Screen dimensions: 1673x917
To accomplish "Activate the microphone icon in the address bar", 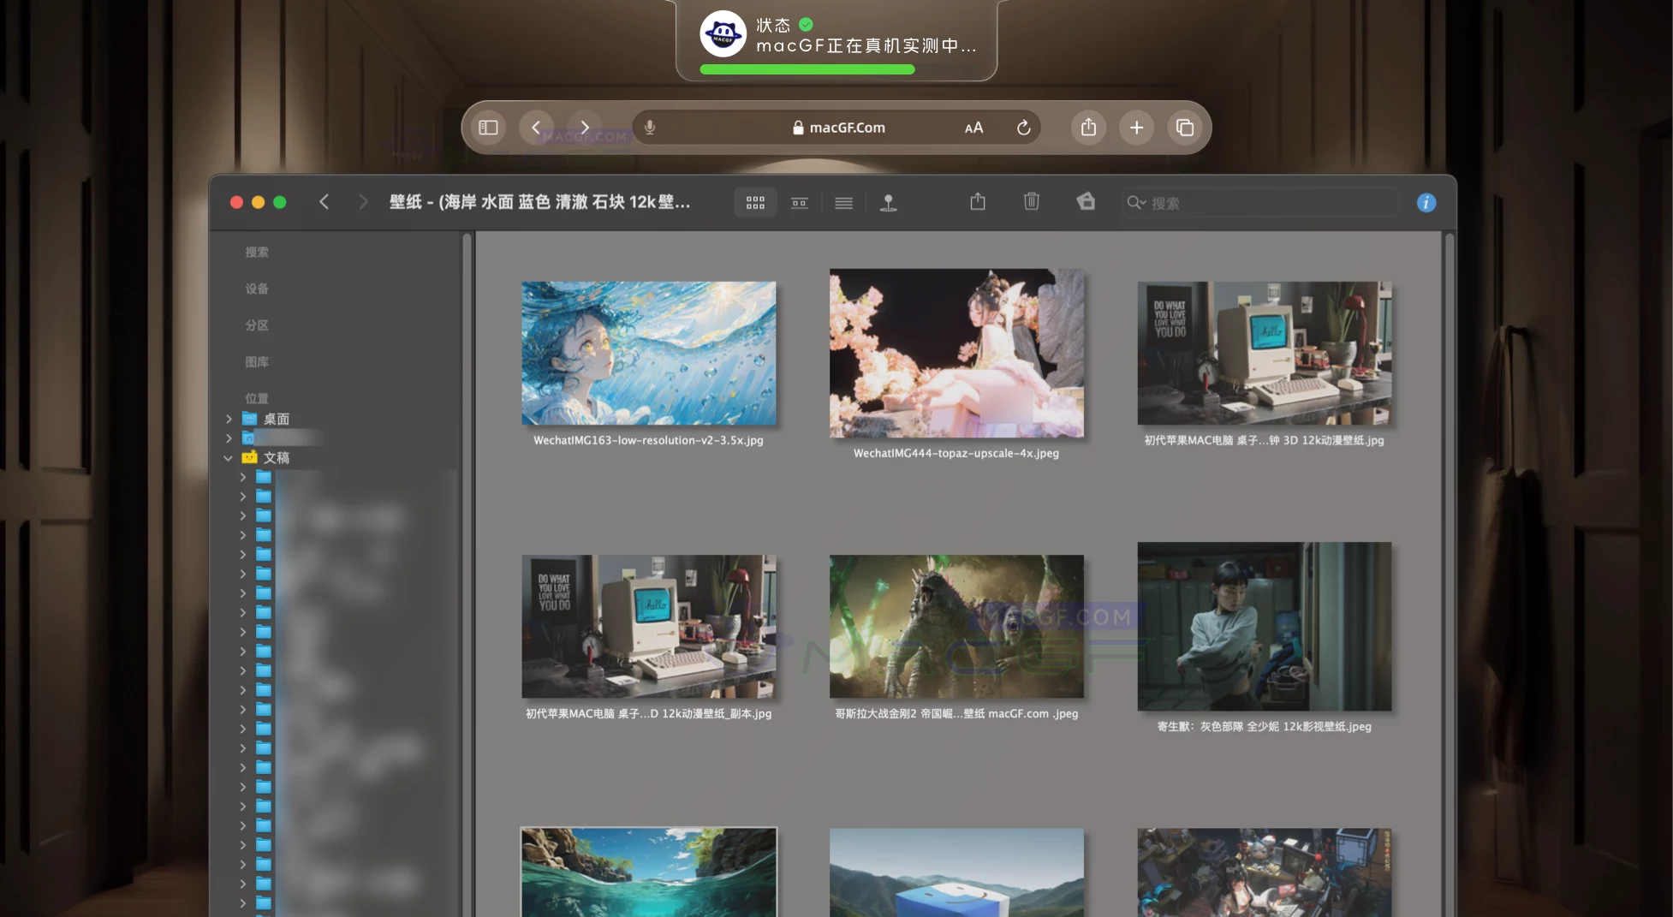I will (649, 128).
